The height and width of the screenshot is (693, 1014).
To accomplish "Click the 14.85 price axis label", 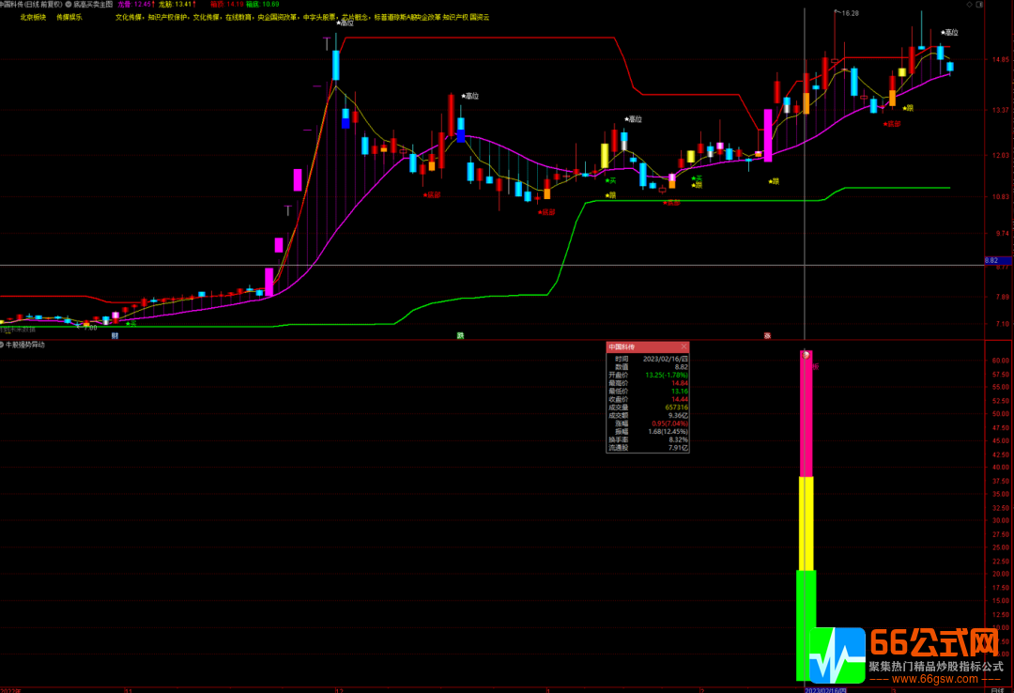I will point(1001,60).
